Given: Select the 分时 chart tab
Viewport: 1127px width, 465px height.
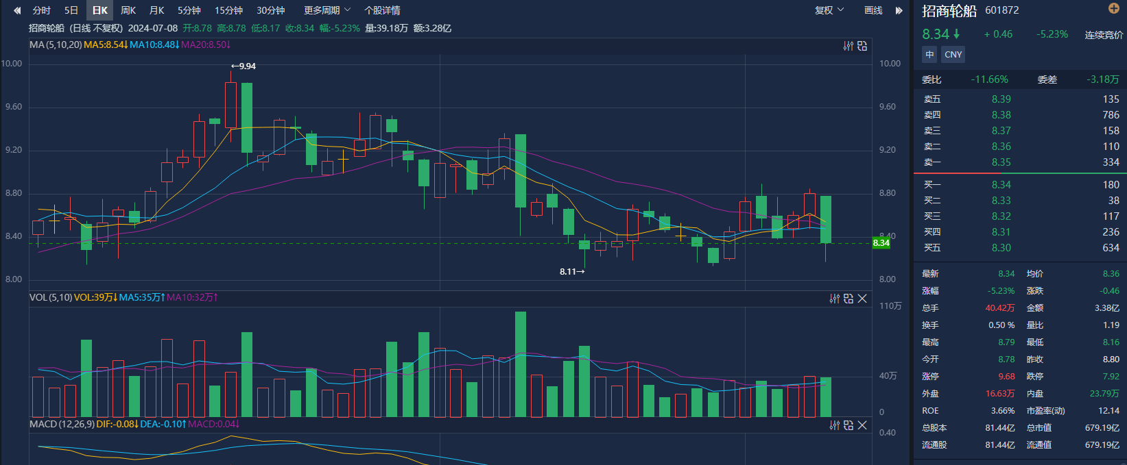Looking at the screenshot, I should pyautogui.click(x=41, y=10).
